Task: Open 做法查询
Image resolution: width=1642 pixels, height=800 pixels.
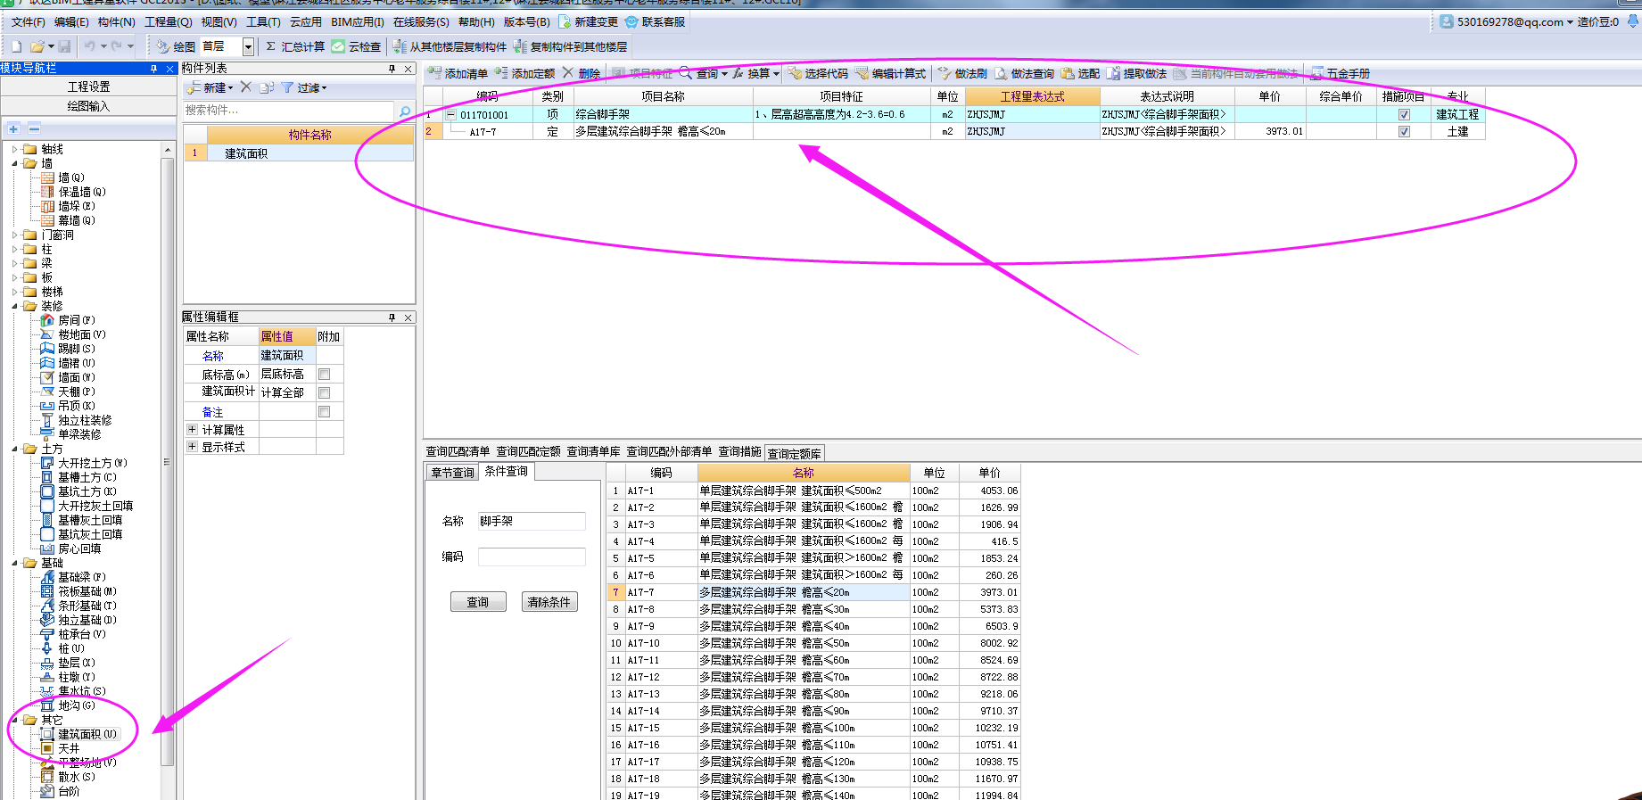Action: (x=1025, y=73)
